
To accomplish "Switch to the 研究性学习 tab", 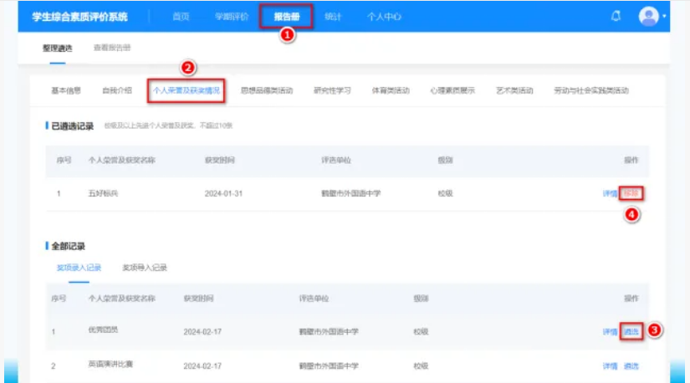I will click(332, 90).
